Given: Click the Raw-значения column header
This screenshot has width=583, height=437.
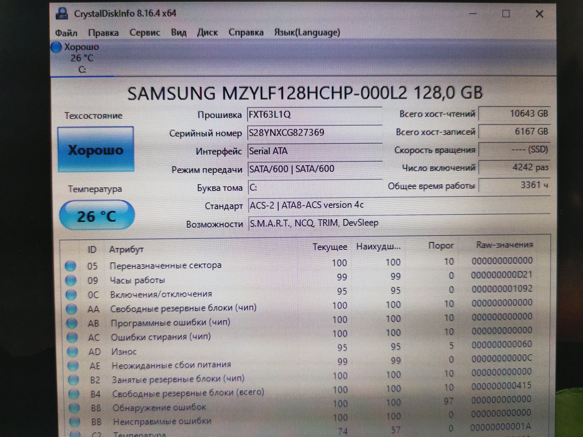Looking at the screenshot, I should pyautogui.click(x=505, y=245).
